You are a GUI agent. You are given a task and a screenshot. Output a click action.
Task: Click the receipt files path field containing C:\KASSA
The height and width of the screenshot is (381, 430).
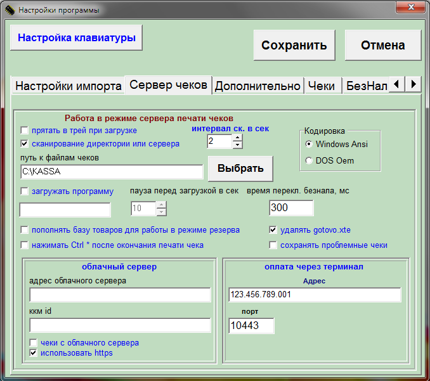click(112, 172)
